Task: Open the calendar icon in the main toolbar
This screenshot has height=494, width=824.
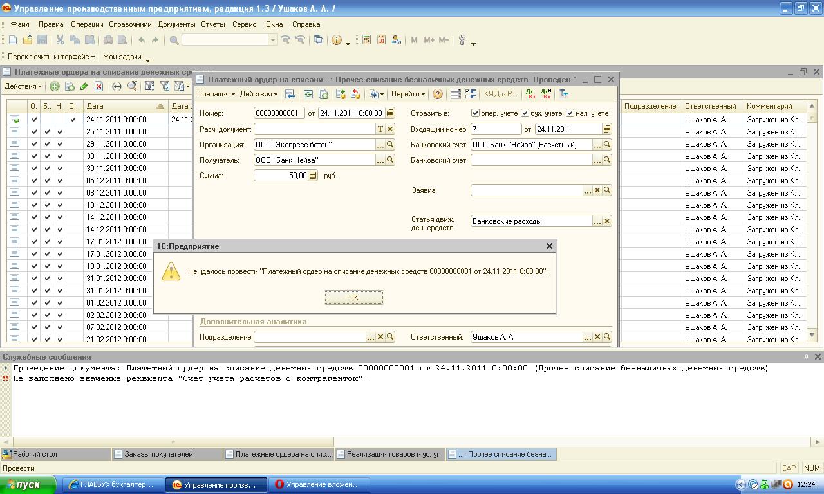Action: pos(381,40)
